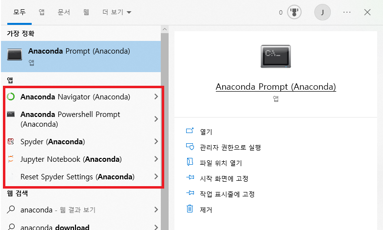
Task: Click the Jupyter Notebook icon
Action: [11, 159]
